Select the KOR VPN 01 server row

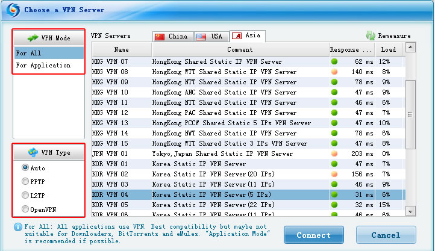click(x=248, y=164)
